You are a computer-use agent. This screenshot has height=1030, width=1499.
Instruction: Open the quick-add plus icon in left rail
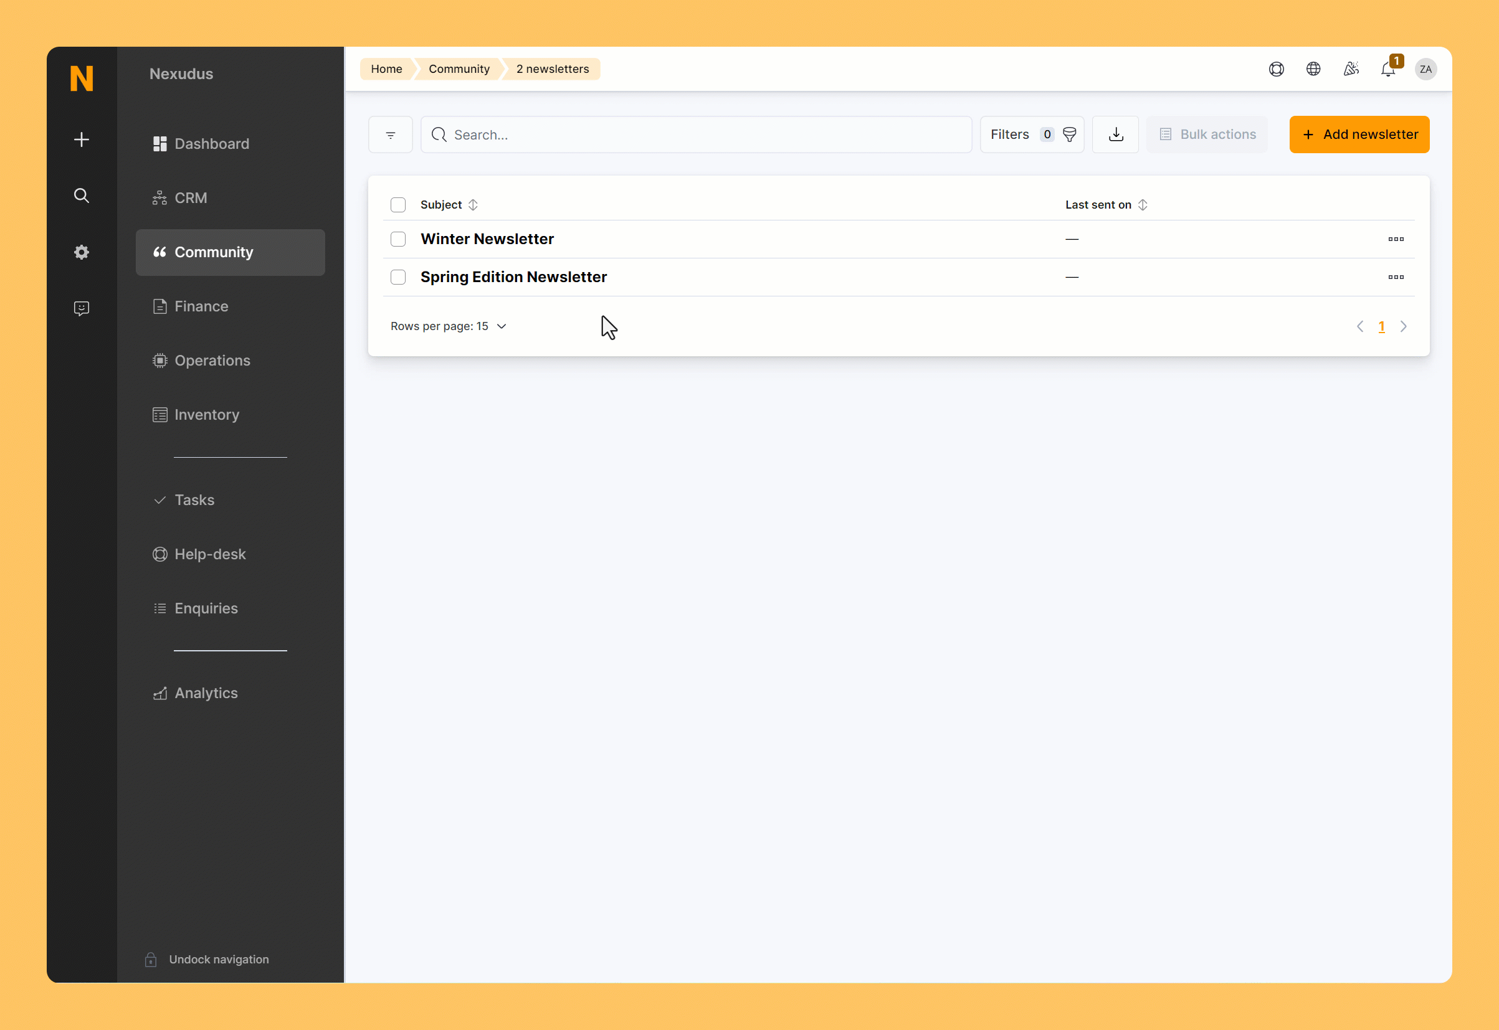tap(82, 139)
